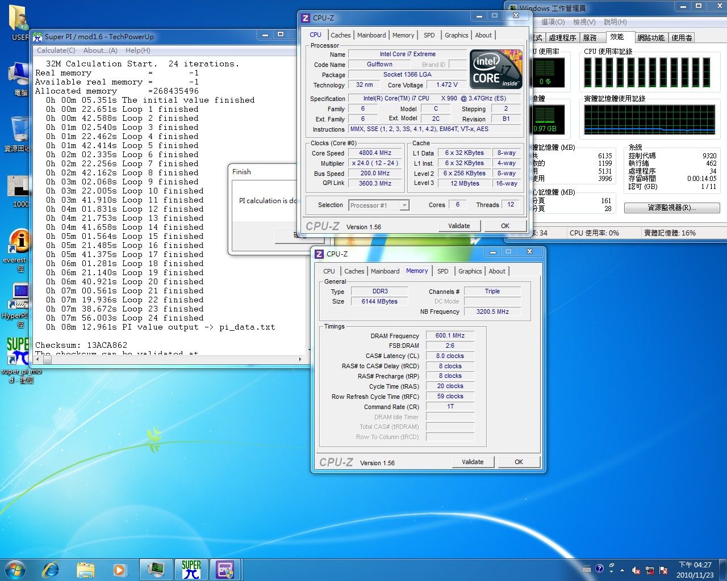Open the Windows Start menu orb
The width and height of the screenshot is (727, 581).
click(x=15, y=569)
